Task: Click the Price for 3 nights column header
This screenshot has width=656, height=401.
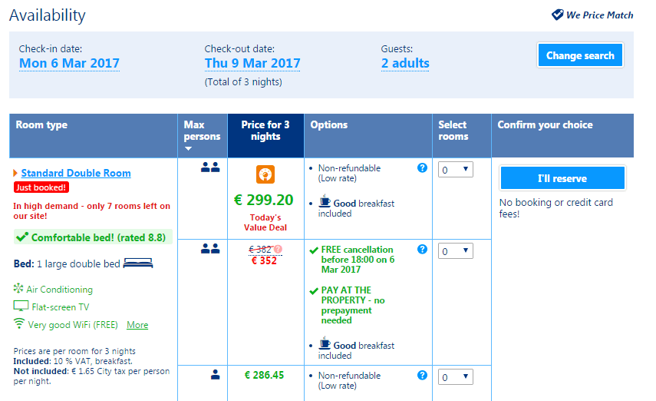Action: pos(265,131)
